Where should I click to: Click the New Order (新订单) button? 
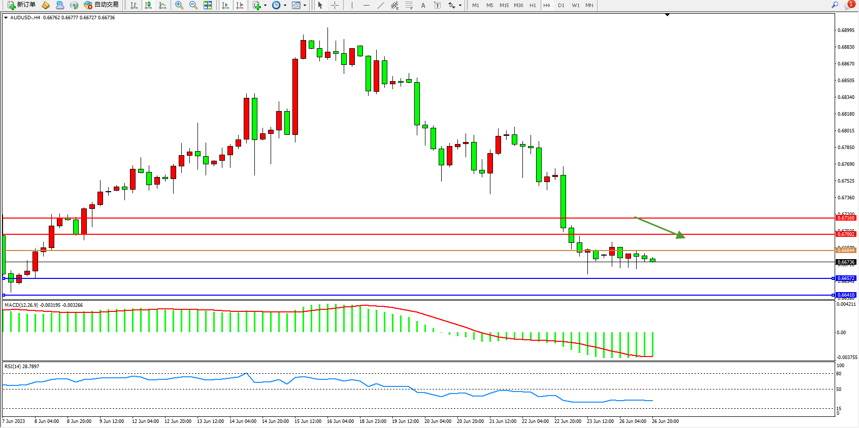[x=21, y=5]
